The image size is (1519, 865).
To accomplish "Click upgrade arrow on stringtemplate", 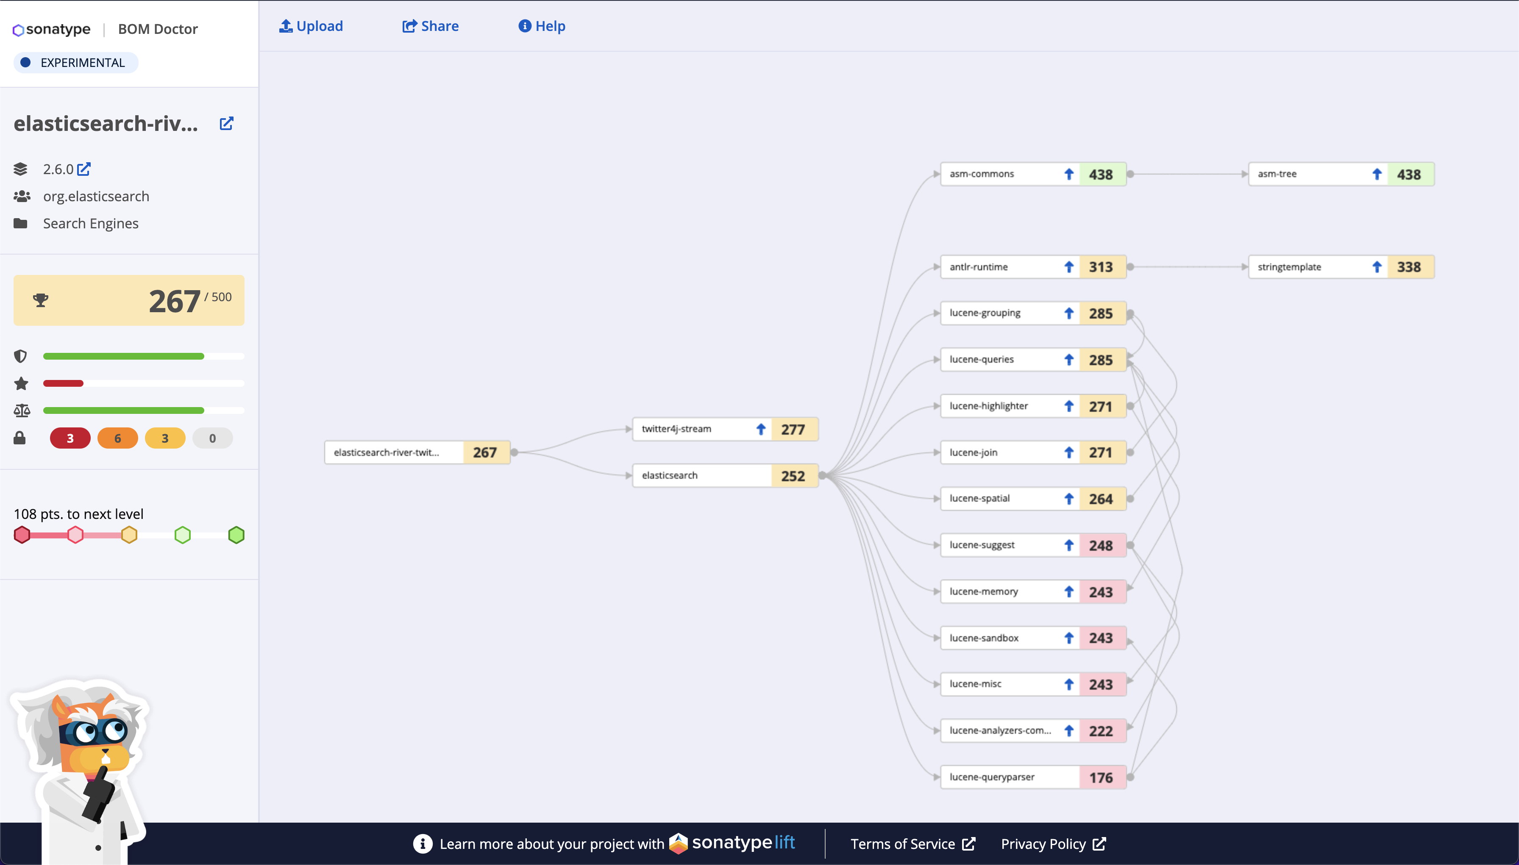I will (1377, 267).
